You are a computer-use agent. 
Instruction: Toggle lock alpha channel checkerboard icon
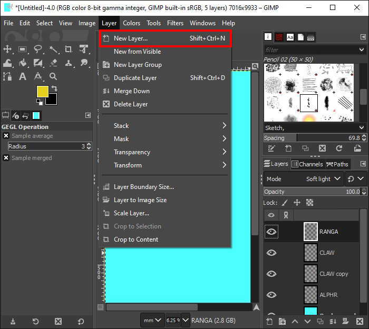(x=310, y=203)
